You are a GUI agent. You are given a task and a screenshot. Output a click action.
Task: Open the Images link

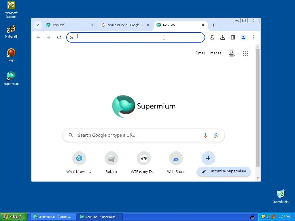(215, 53)
